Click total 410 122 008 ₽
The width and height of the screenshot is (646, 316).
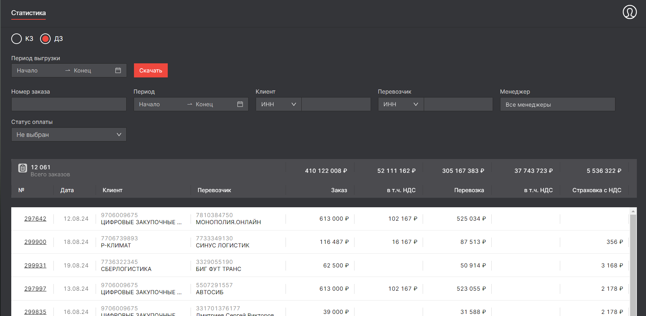point(326,171)
